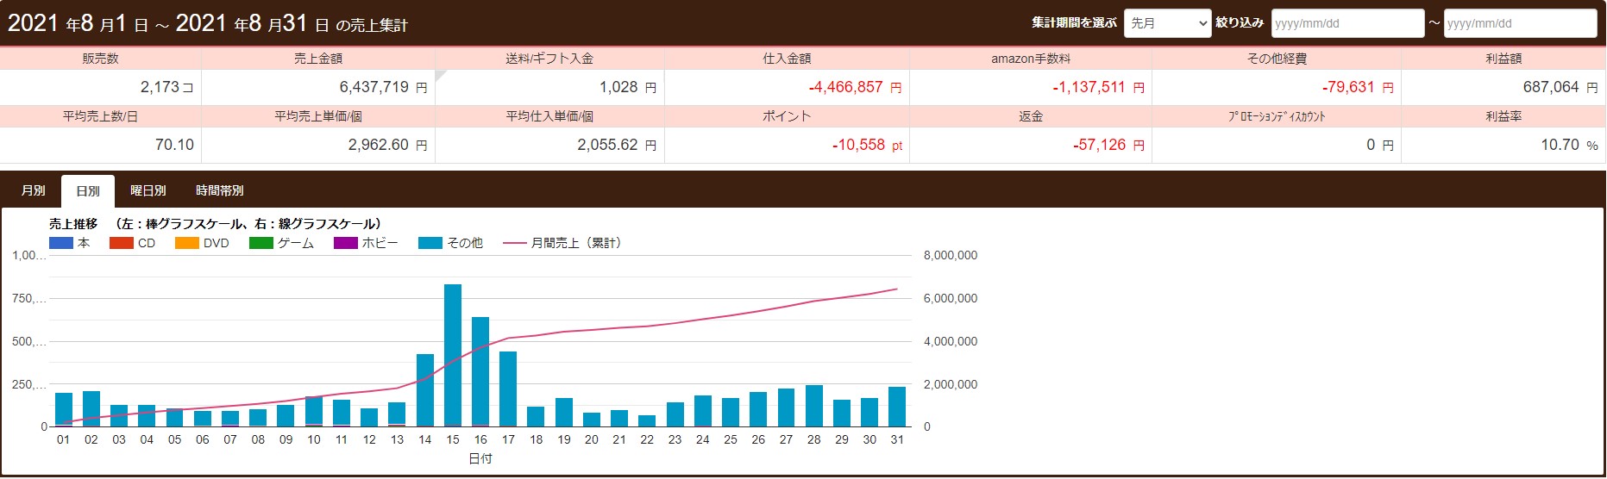Click the green ゲーム legend swatch

pyautogui.click(x=261, y=243)
